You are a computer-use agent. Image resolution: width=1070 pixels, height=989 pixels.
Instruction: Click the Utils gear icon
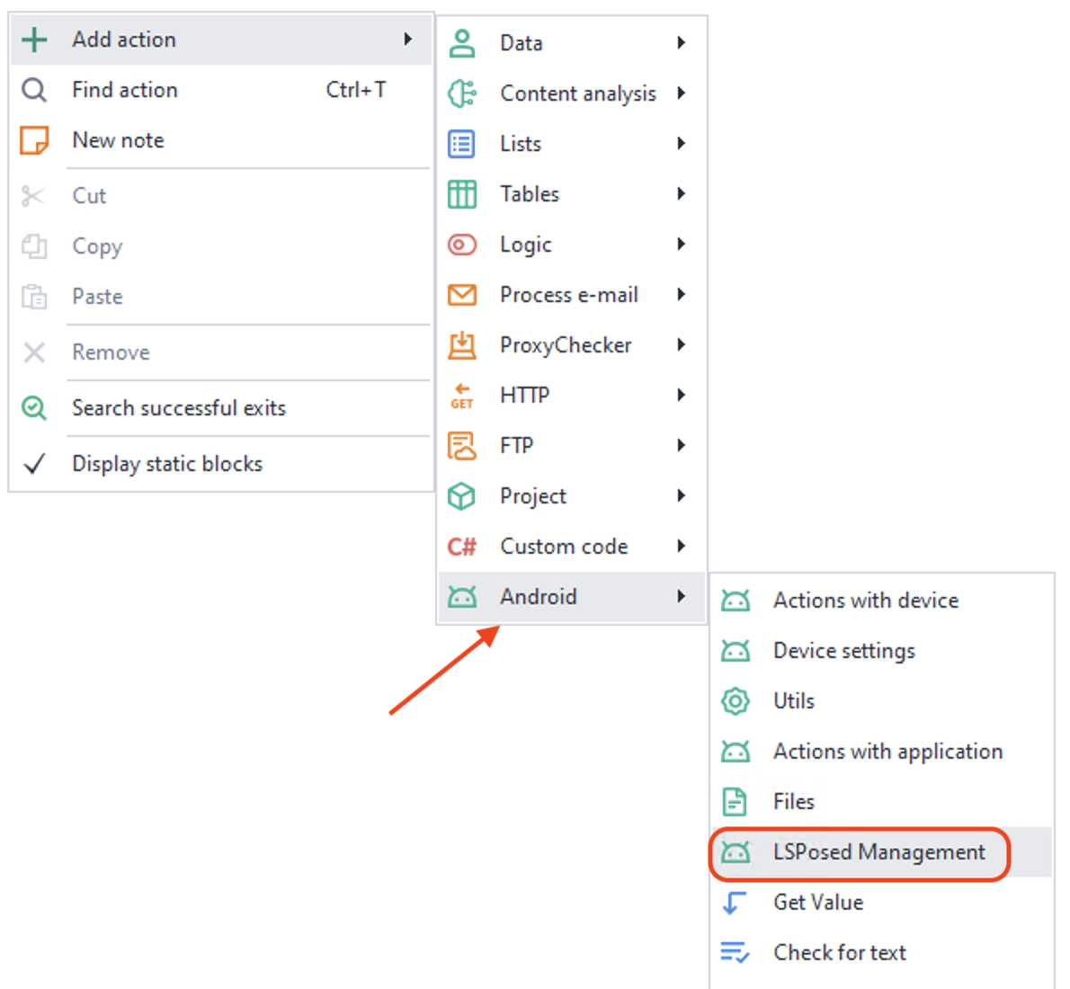pos(736,701)
